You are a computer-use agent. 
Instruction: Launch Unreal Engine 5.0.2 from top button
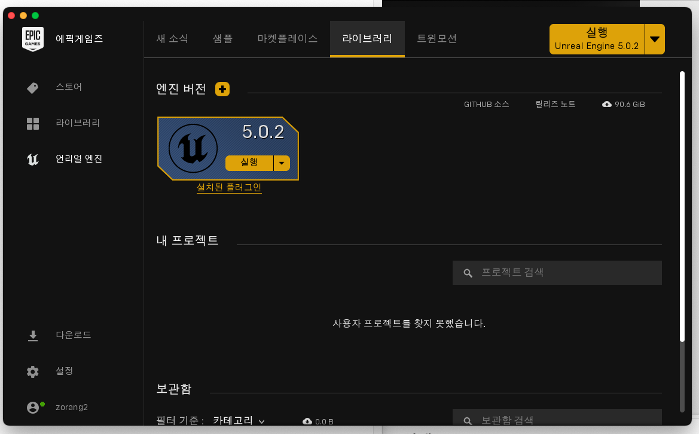coord(597,39)
